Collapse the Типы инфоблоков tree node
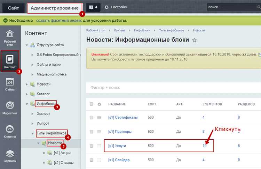This screenshot has width=261, height=169. (x=33, y=134)
